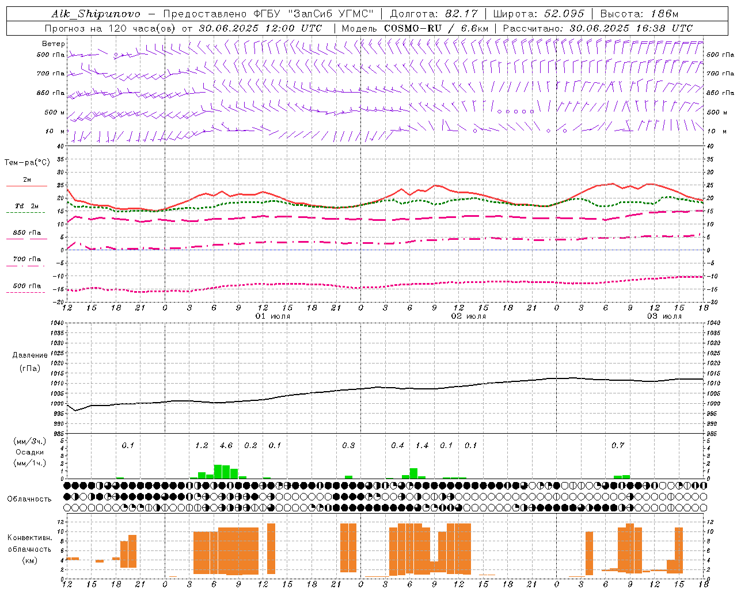Image resolution: width=737 pixels, height=589 pixels.
Task: Select the "ЗапСиб УГМС" provider text
Action: click(330, 14)
